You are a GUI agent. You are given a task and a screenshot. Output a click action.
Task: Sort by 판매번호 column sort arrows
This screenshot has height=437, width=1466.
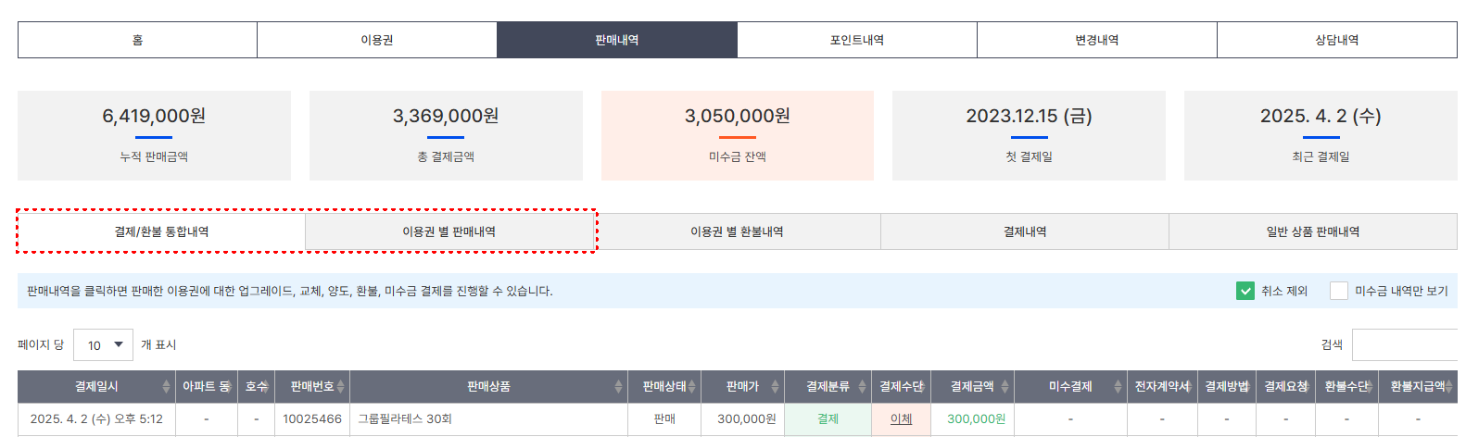pos(341,387)
